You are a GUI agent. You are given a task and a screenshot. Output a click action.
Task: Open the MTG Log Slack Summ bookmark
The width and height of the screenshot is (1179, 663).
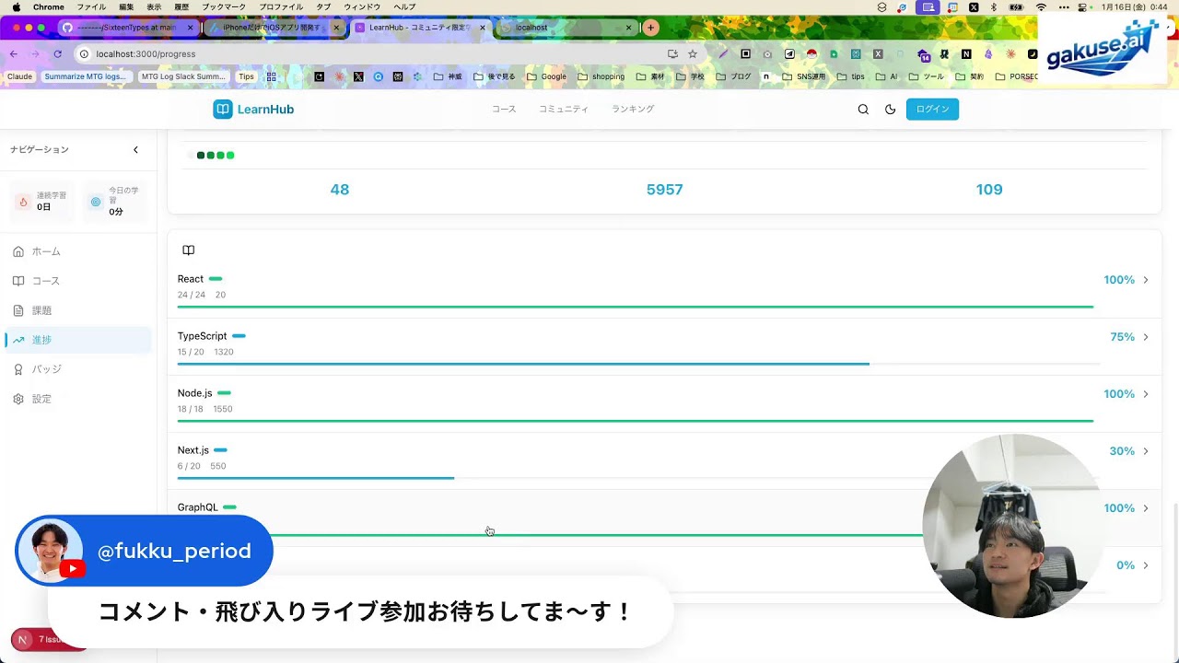pos(183,76)
